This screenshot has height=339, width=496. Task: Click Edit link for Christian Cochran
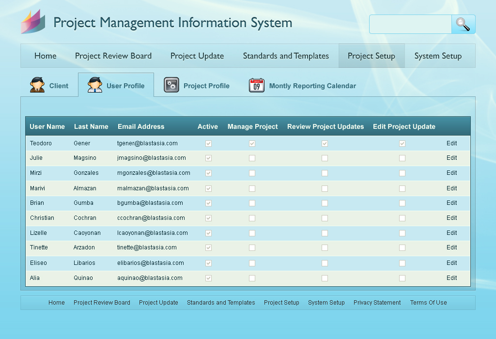452,218
